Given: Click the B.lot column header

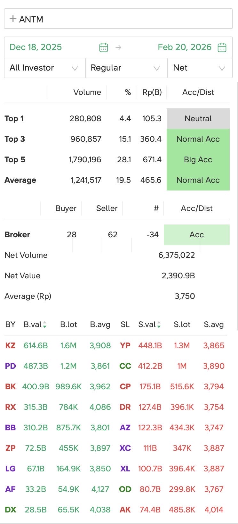Looking at the screenshot, I should point(68,325).
